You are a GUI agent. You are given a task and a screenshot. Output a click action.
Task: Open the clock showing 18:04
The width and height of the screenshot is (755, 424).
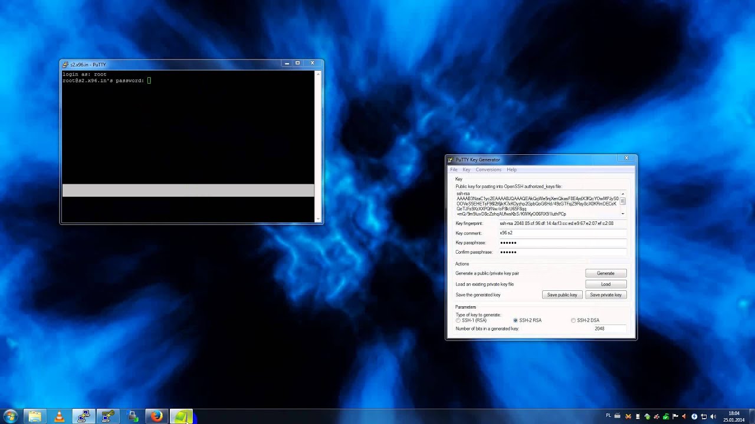[734, 416]
